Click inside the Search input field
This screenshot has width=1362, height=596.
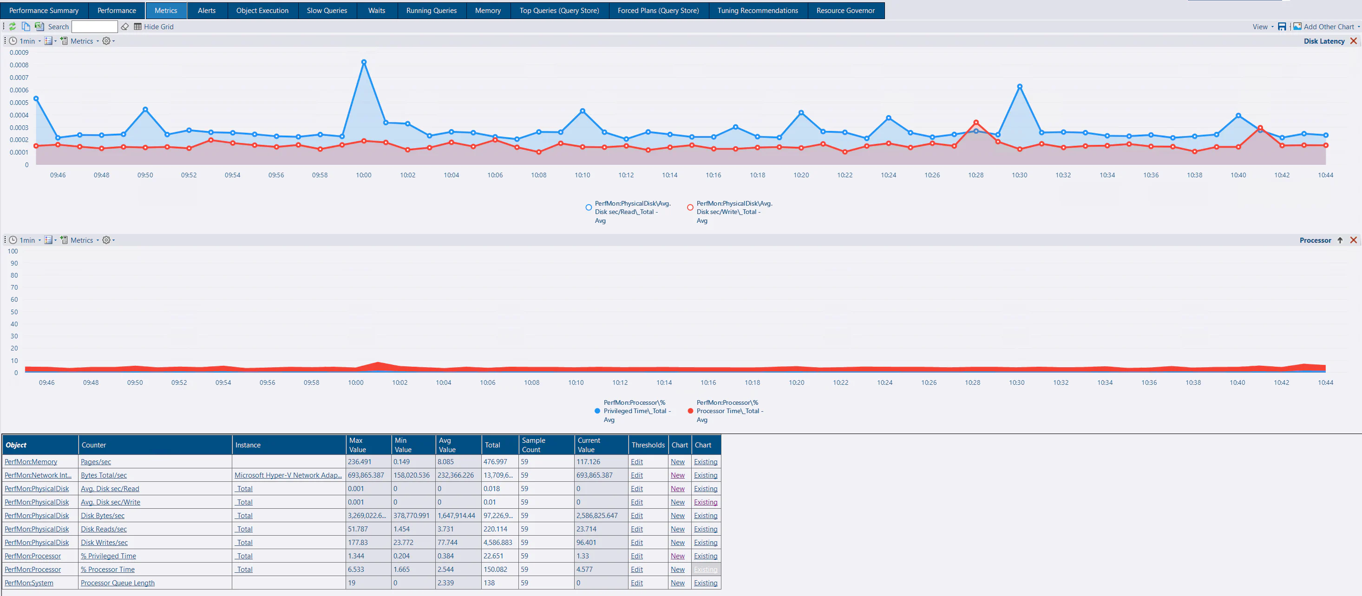[95, 26]
